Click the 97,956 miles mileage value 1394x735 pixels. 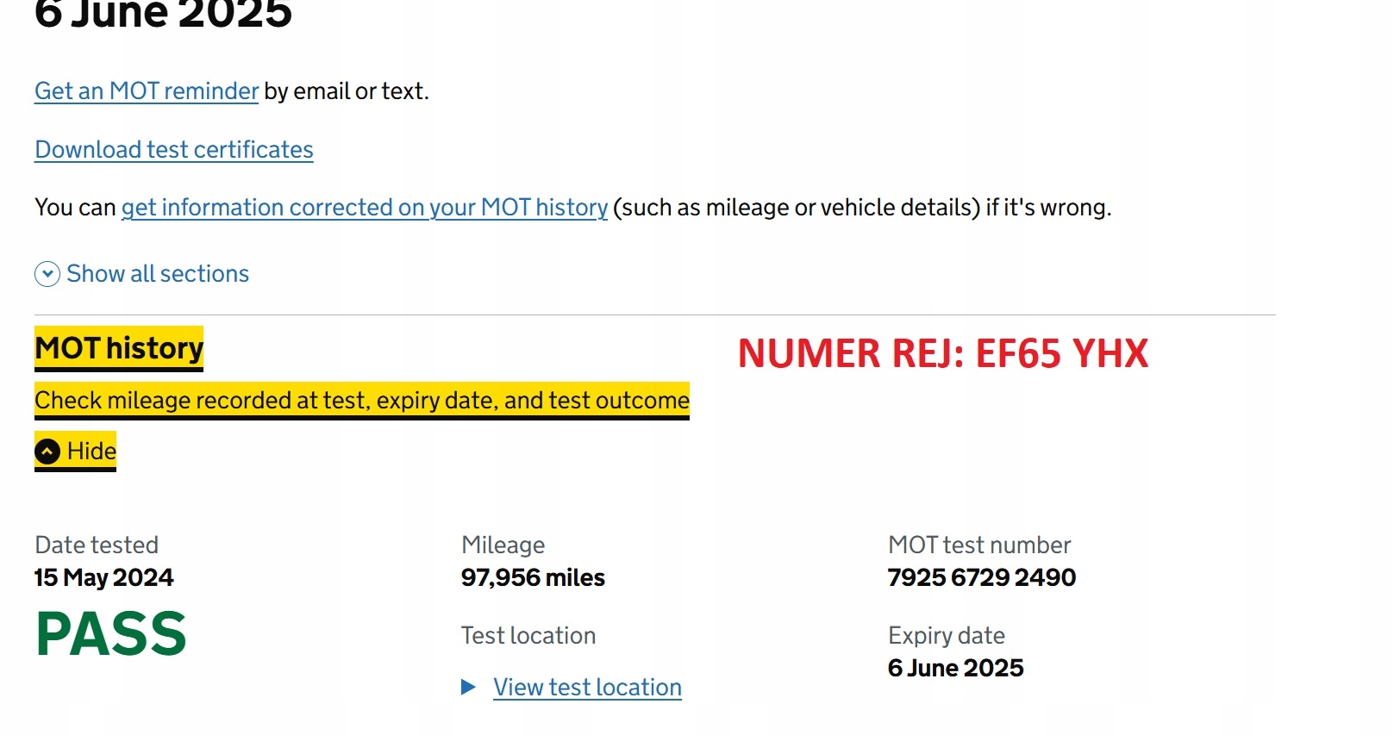[533, 577]
